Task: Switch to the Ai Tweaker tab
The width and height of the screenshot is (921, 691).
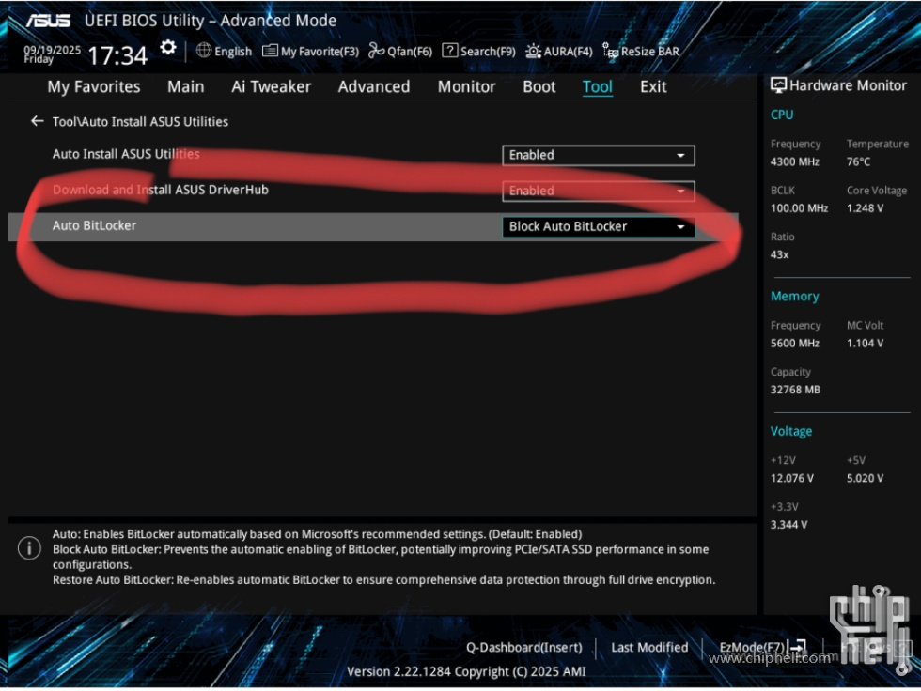Action: click(271, 86)
